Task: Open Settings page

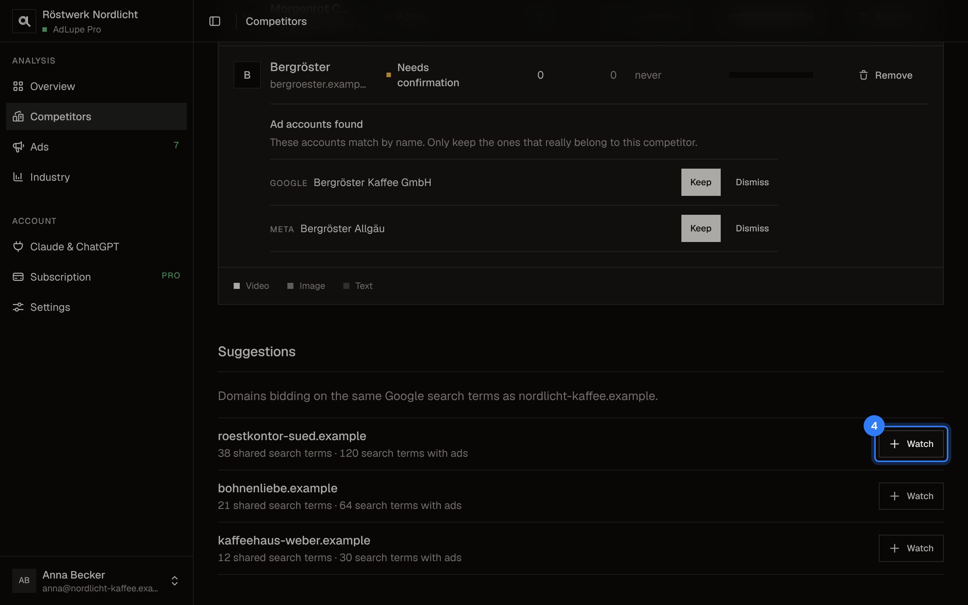Action: pyautogui.click(x=96, y=307)
